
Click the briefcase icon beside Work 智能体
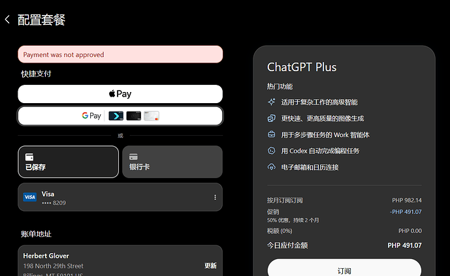(x=272, y=134)
